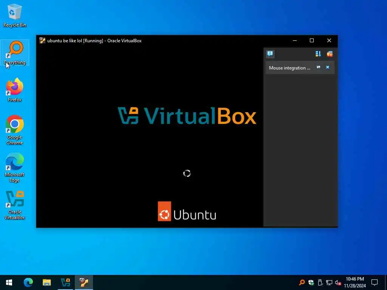Open the clock showing 10:46 PM
Screen dimensions: 387x290
coord(355,282)
